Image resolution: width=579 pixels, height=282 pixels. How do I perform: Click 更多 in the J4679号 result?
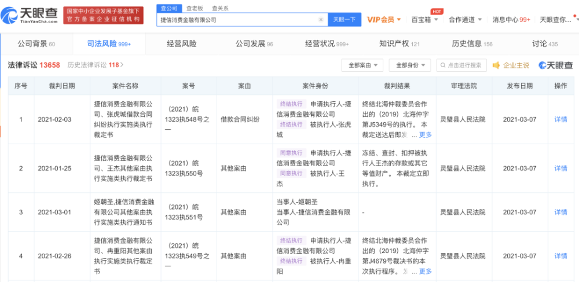426,272
